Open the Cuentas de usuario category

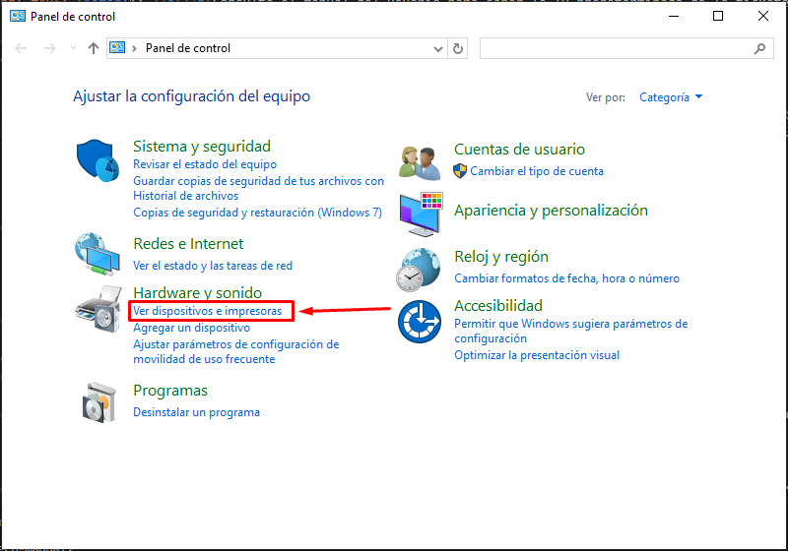[x=519, y=149]
